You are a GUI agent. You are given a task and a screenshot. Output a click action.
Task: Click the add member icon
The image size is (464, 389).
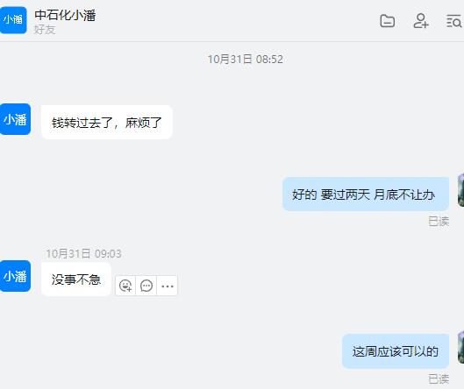(421, 21)
